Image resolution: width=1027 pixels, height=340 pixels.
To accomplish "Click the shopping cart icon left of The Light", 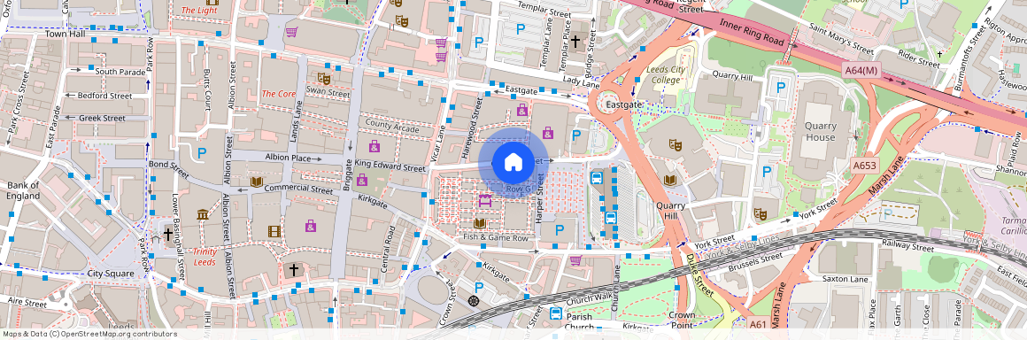I will 291,32.
